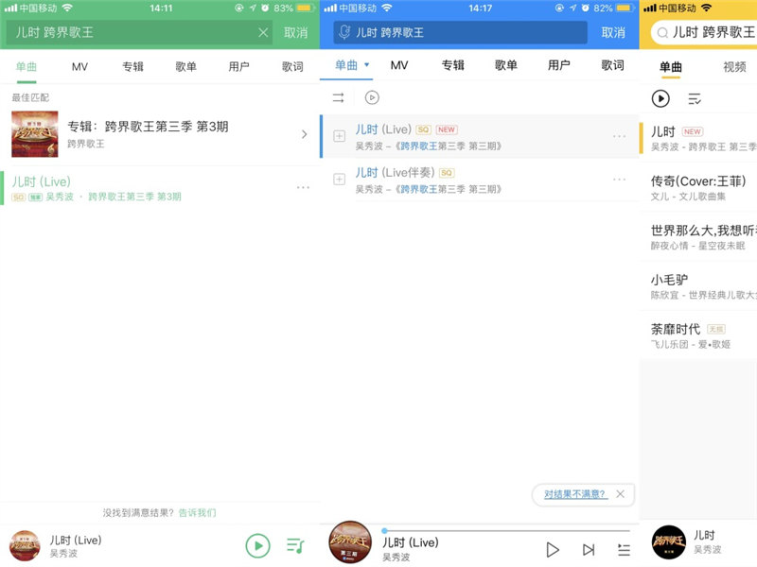
Task: Open more options for 儿时 (Live) in green app
Action: coord(303,187)
